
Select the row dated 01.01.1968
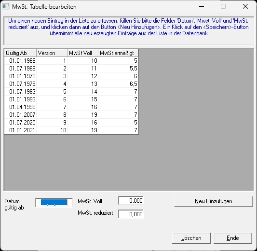point(71,61)
